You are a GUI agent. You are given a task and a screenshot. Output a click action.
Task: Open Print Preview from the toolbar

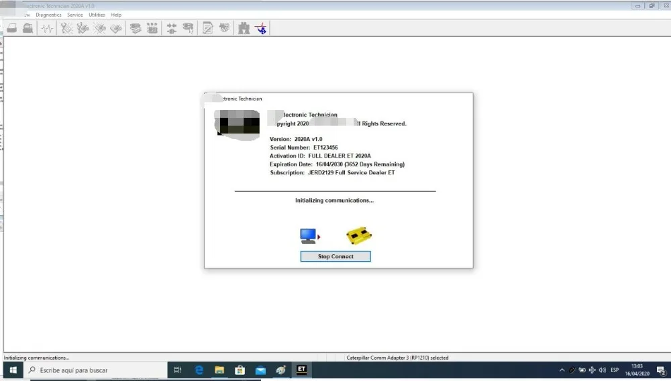(x=28, y=28)
